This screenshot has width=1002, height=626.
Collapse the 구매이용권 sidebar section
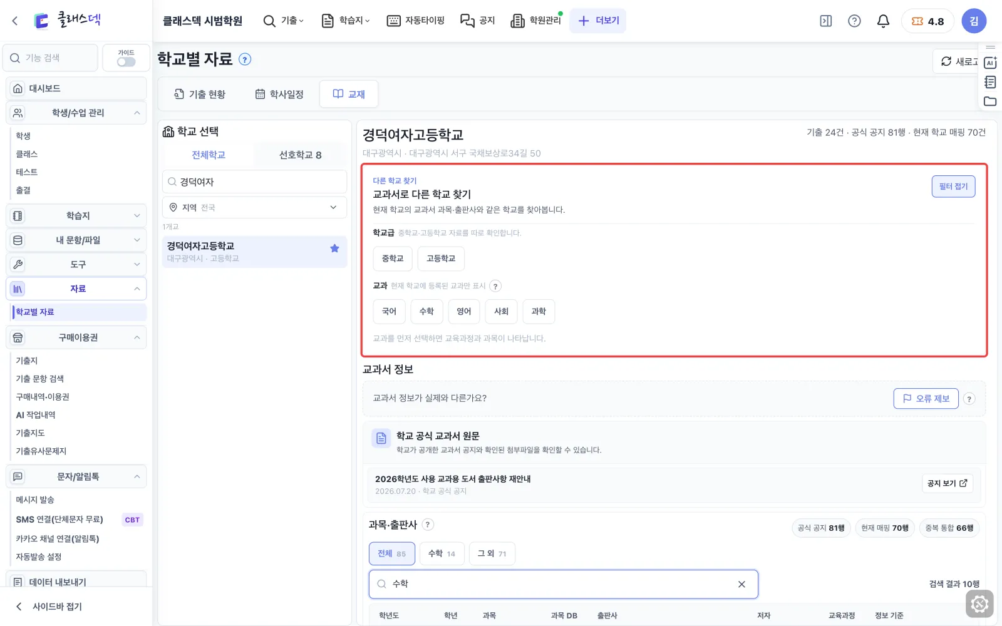click(x=76, y=337)
